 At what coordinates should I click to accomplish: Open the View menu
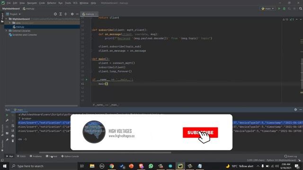[22, 3]
